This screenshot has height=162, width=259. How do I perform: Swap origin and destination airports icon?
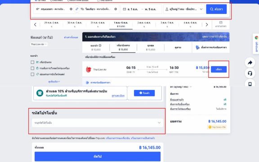click(77, 9)
